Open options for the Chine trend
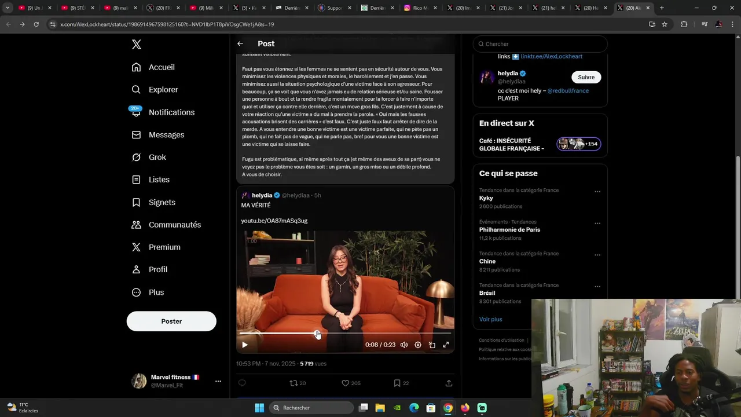The width and height of the screenshot is (741, 417). [x=597, y=255]
